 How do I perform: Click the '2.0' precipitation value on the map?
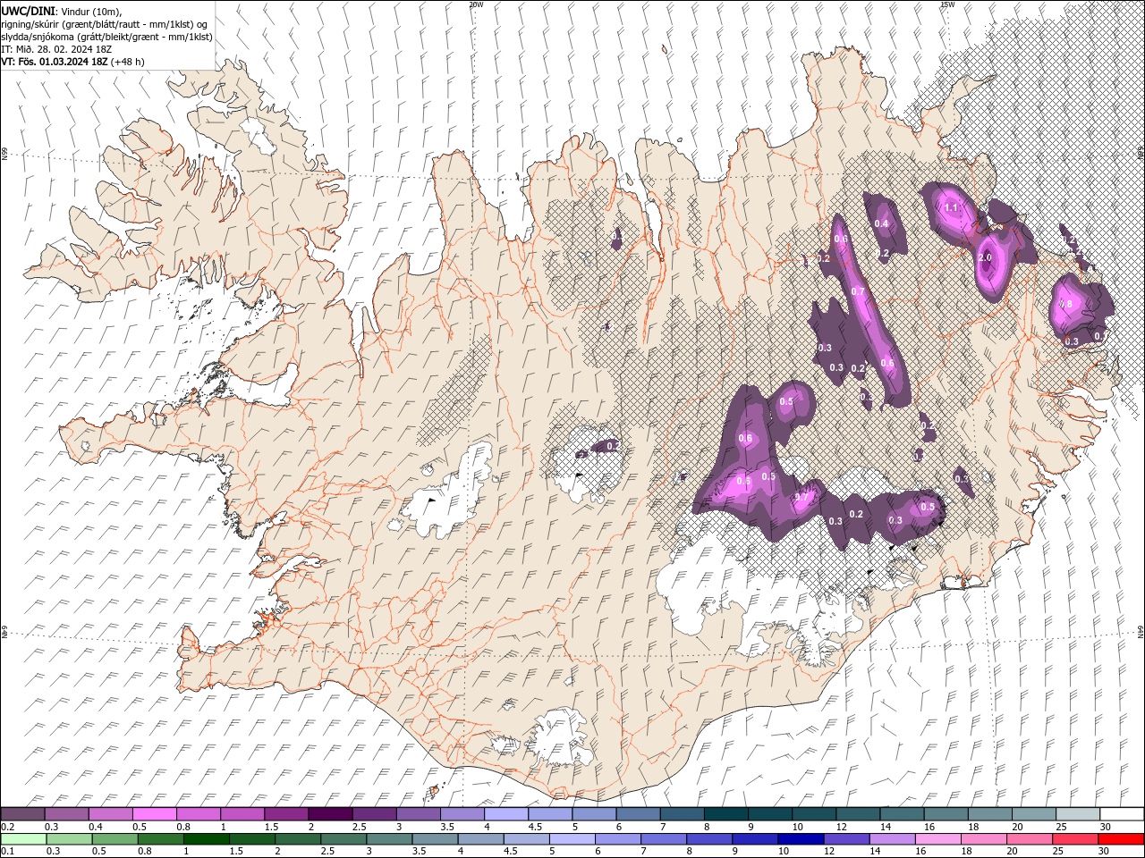coord(985,257)
